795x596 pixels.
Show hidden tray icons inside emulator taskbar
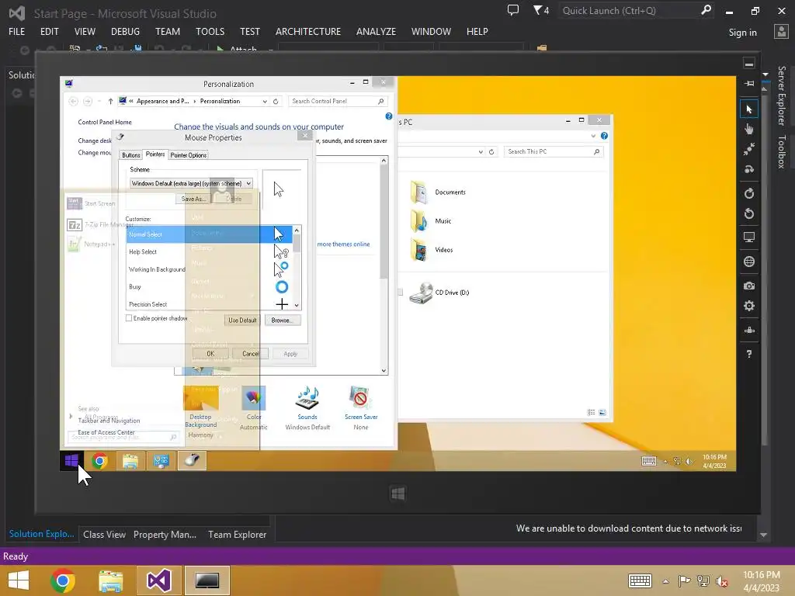pyautogui.click(x=665, y=462)
